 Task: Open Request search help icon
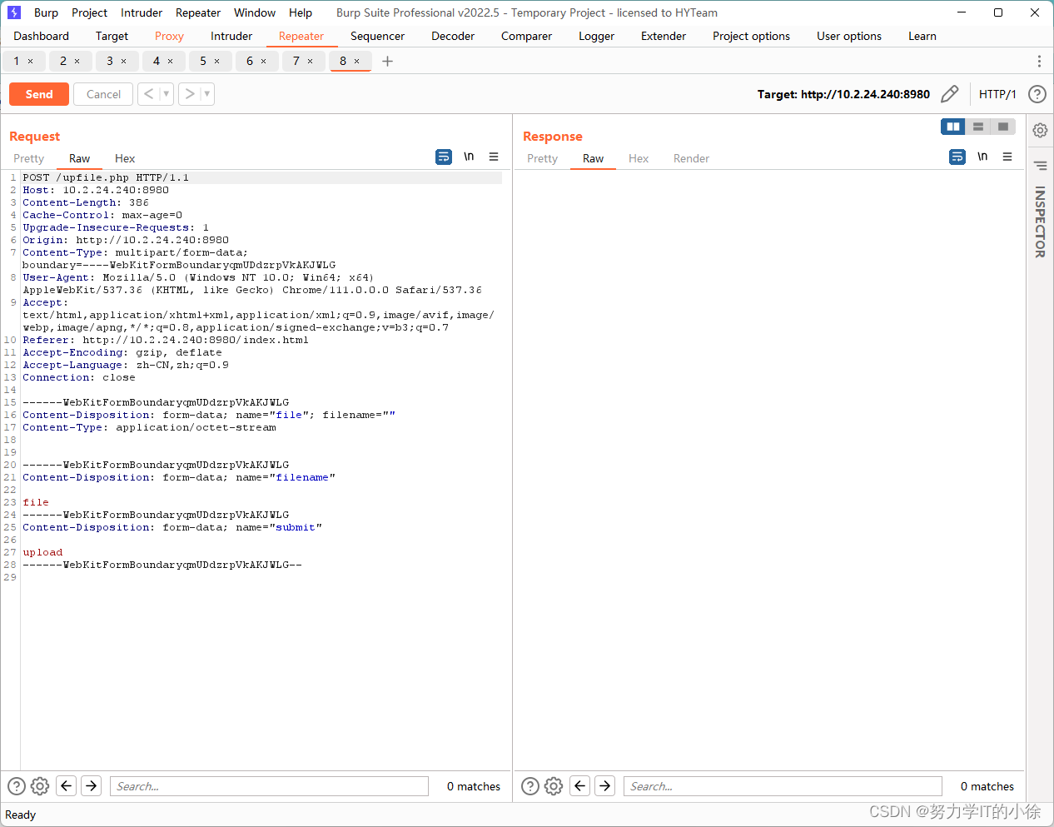click(x=16, y=786)
